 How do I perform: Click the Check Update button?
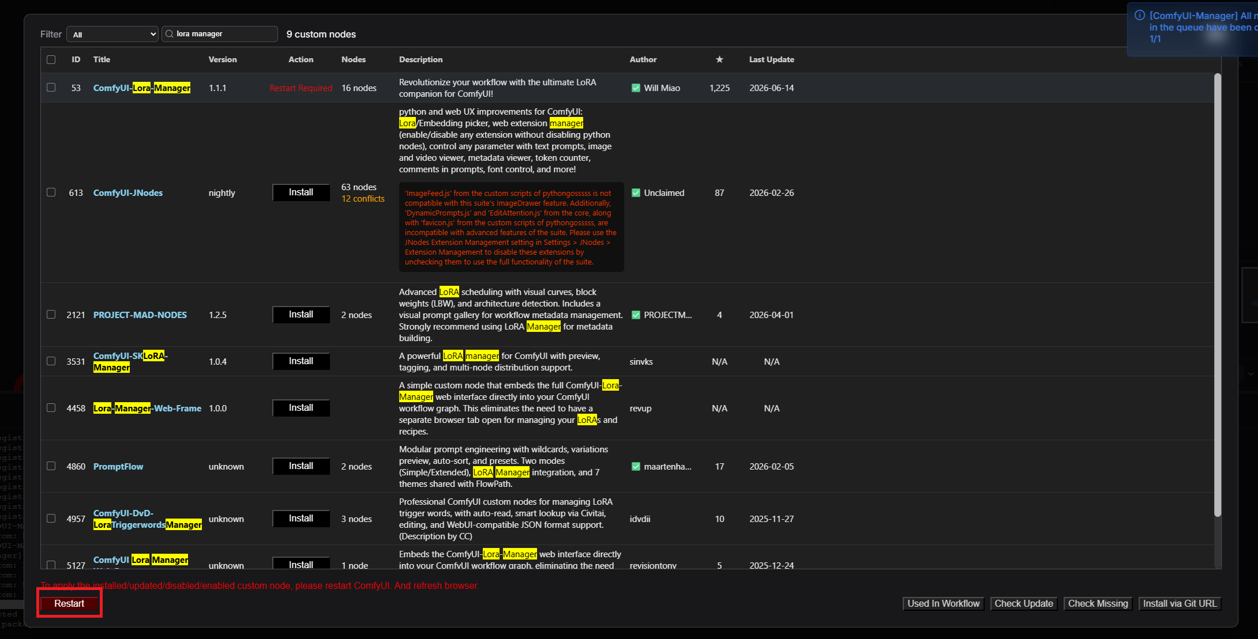1024,604
